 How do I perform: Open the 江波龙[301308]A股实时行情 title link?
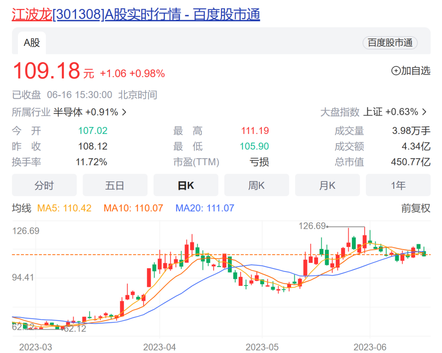tap(135, 14)
